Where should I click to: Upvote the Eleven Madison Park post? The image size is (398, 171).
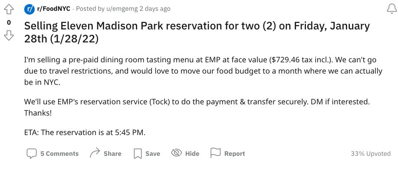(9, 10)
